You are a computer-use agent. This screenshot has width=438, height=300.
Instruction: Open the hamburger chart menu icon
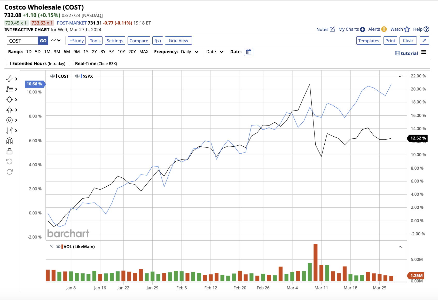pos(424,52)
